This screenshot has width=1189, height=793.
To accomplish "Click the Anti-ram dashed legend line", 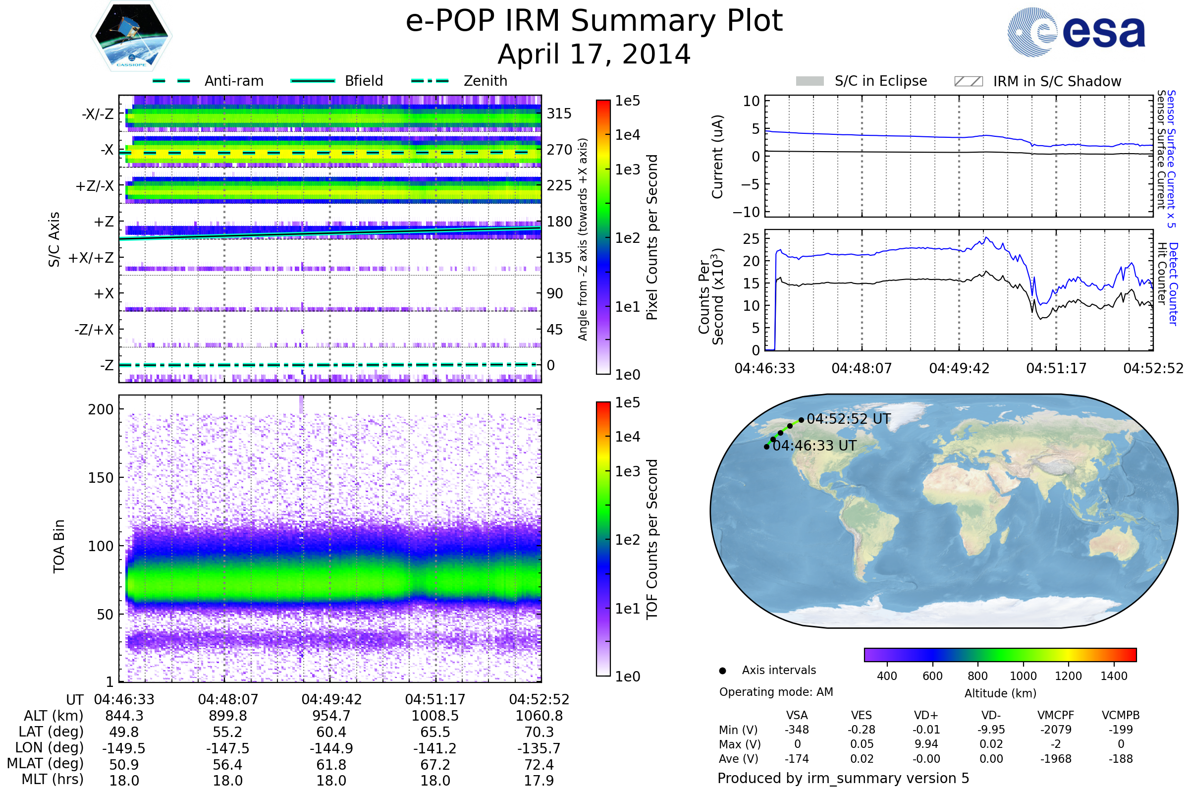I will click(171, 81).
